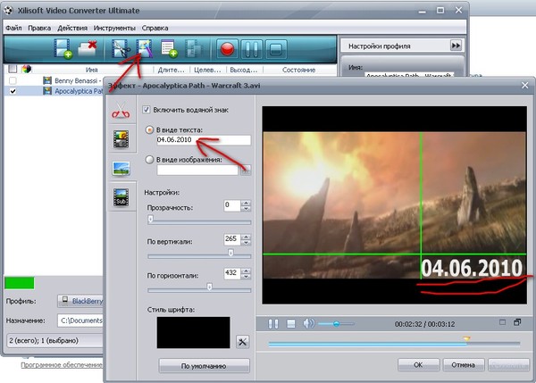Open the Правка menu
Viewport: 536px width, 383px height.
pos(39,28)
